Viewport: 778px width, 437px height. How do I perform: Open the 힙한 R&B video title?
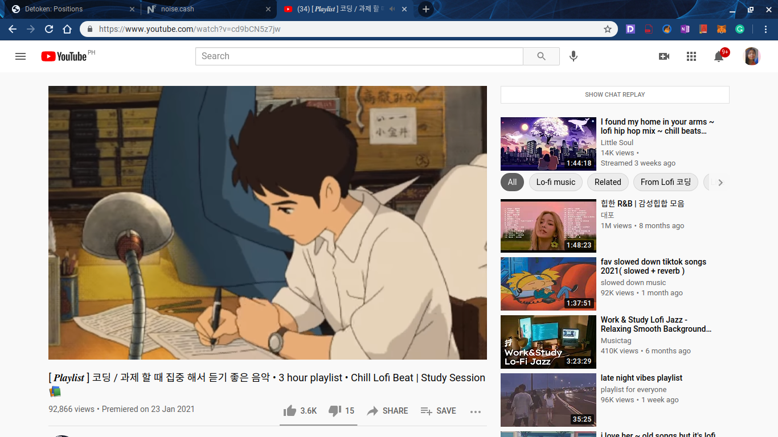[x=642, y=204]
